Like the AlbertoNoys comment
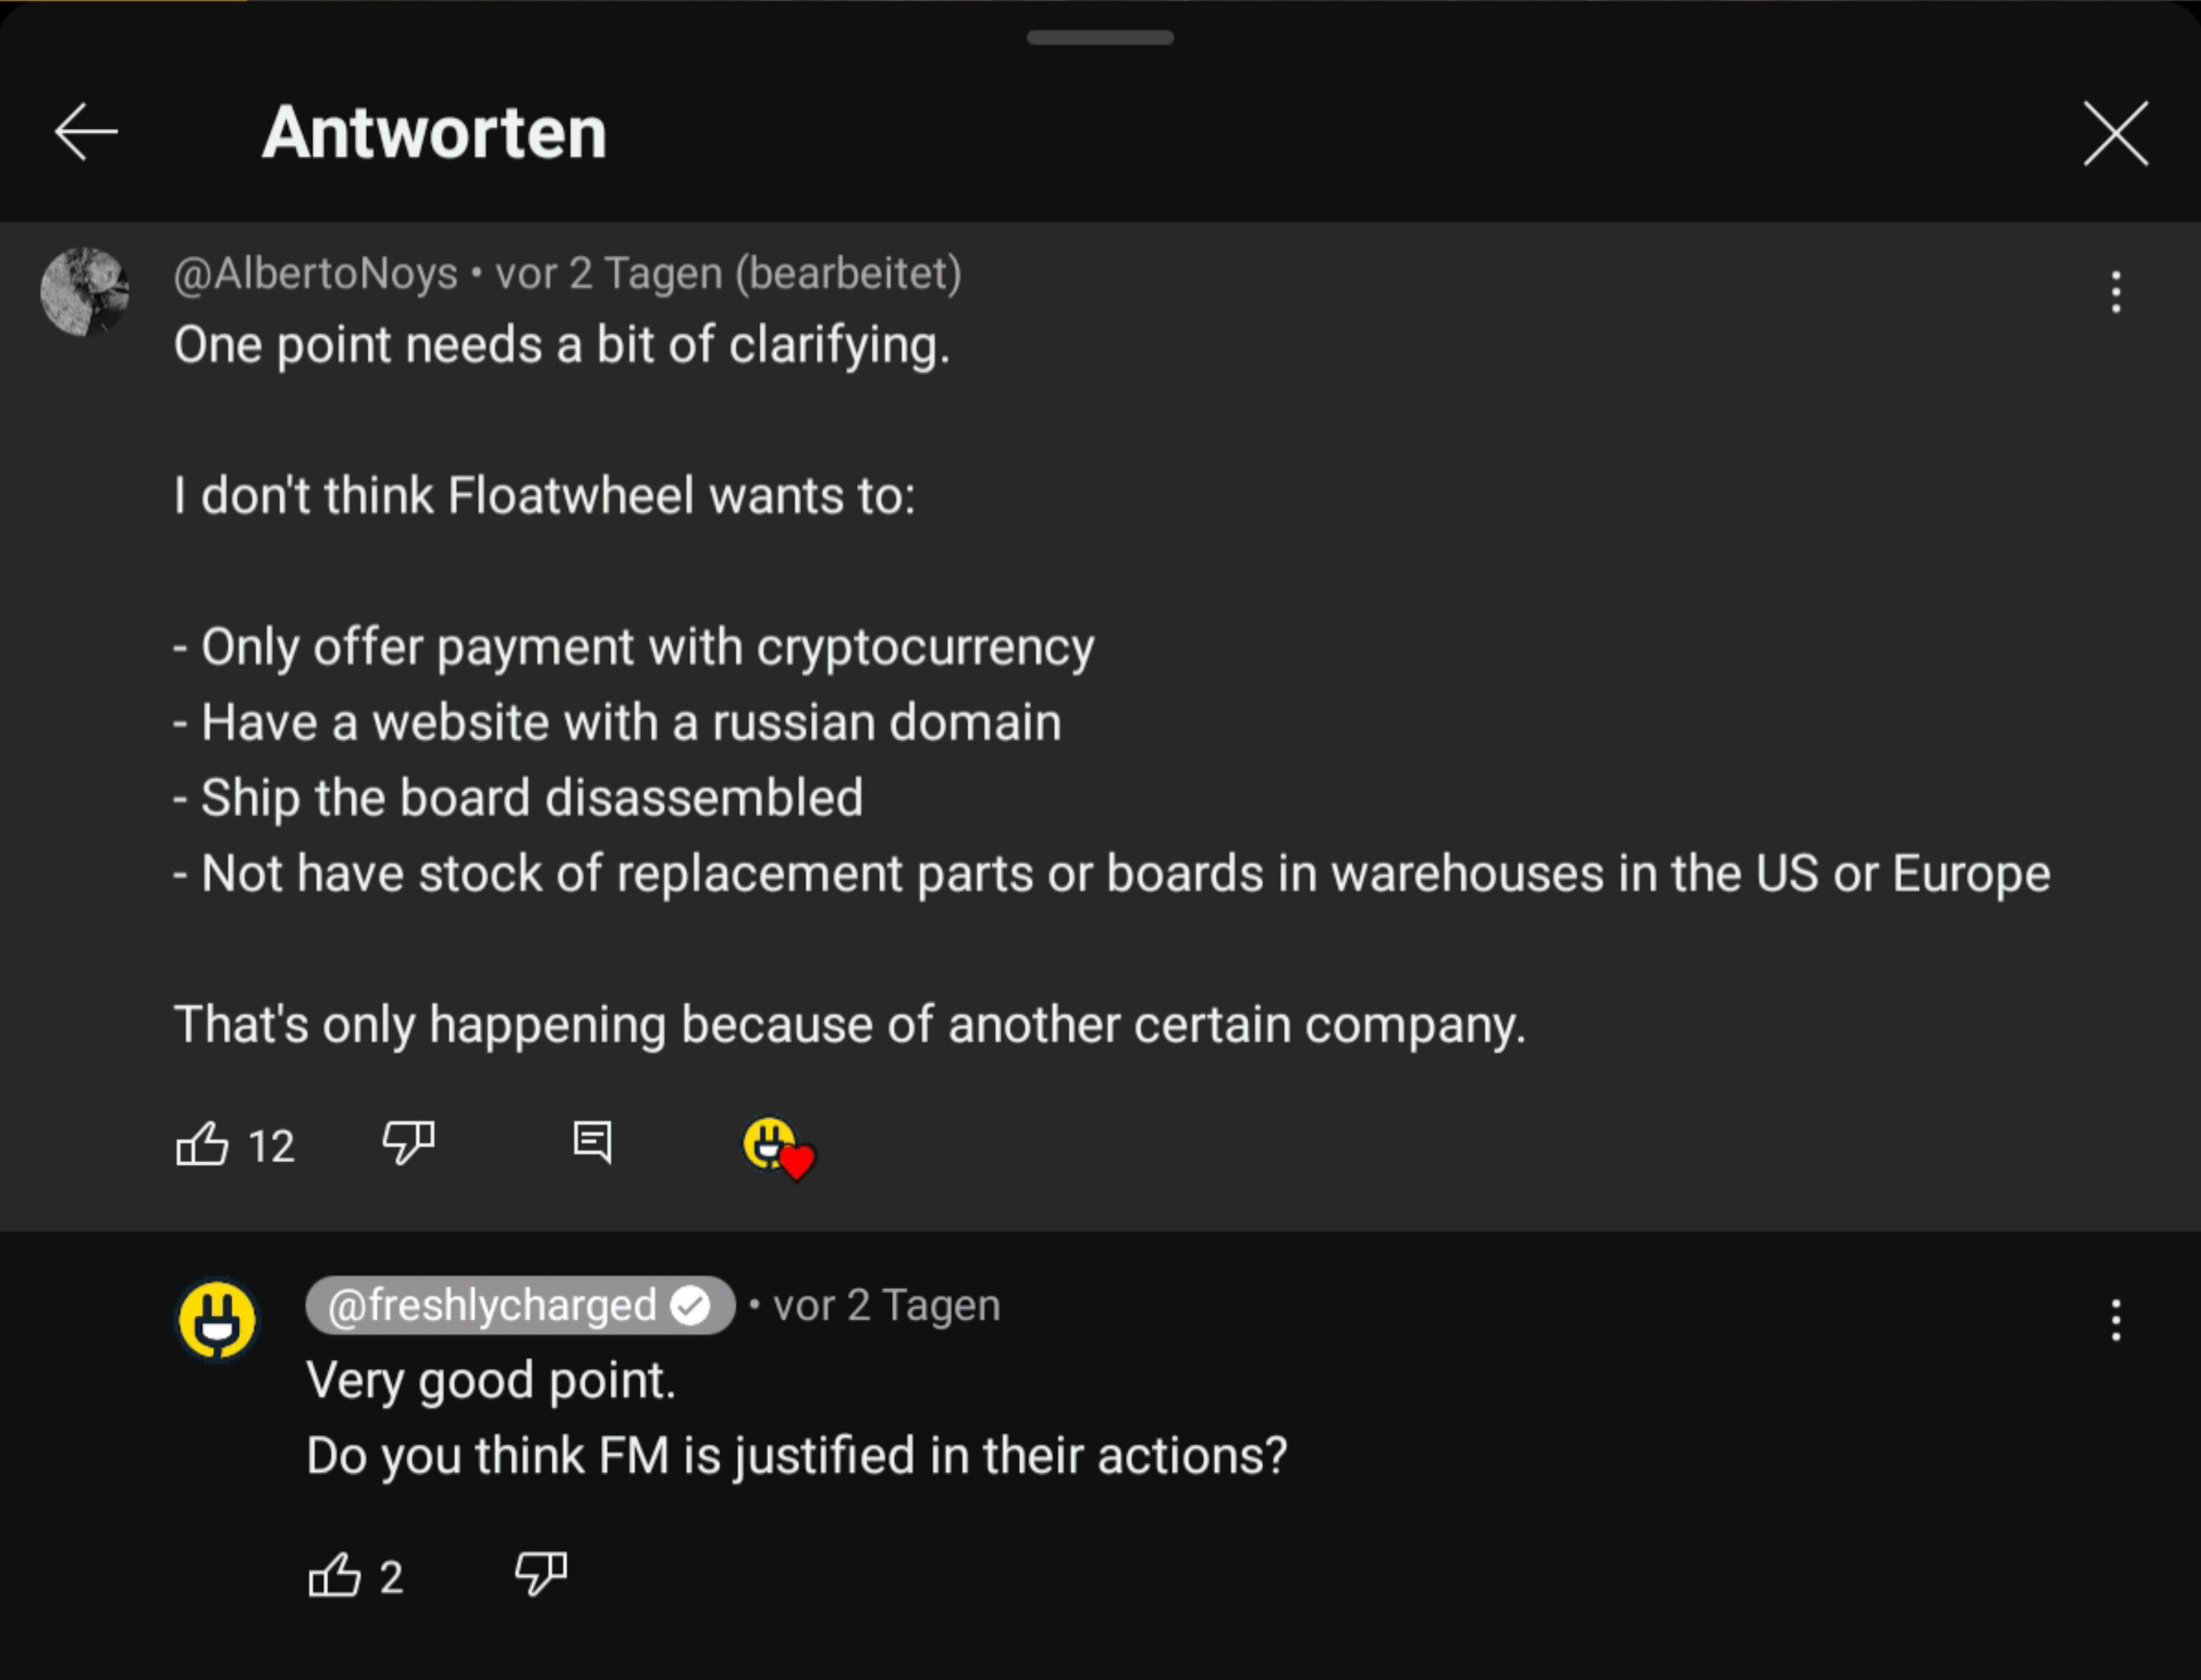 click(202, 1144)
